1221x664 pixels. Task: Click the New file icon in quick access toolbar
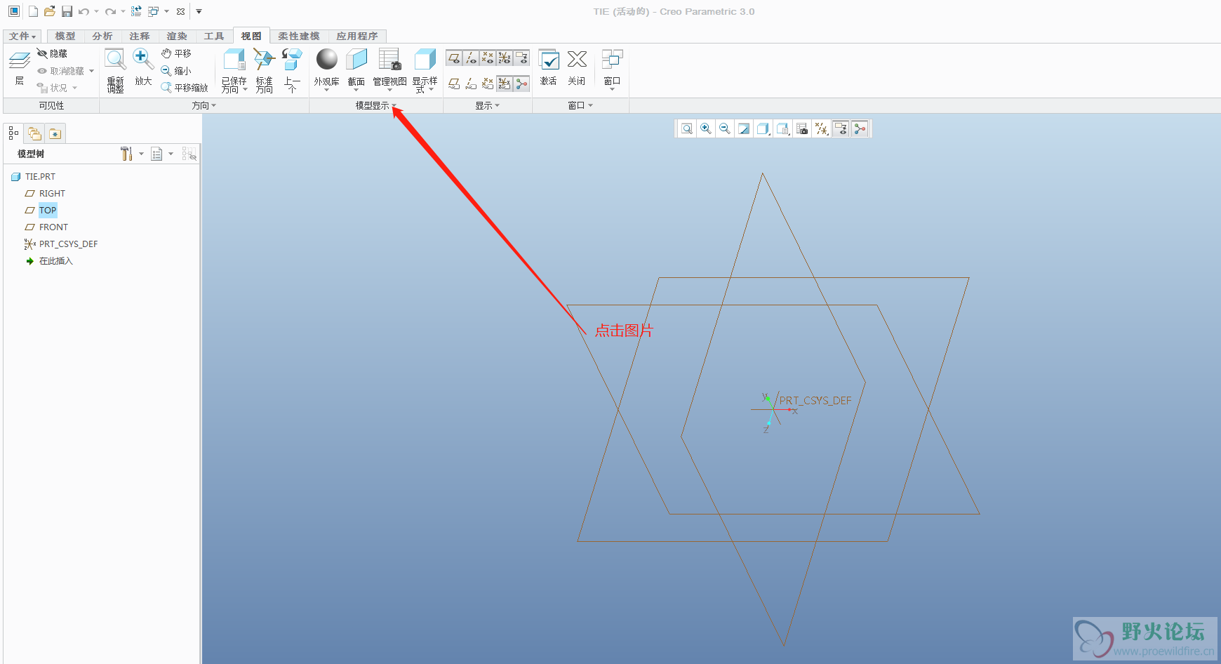[x=33, y=11]
